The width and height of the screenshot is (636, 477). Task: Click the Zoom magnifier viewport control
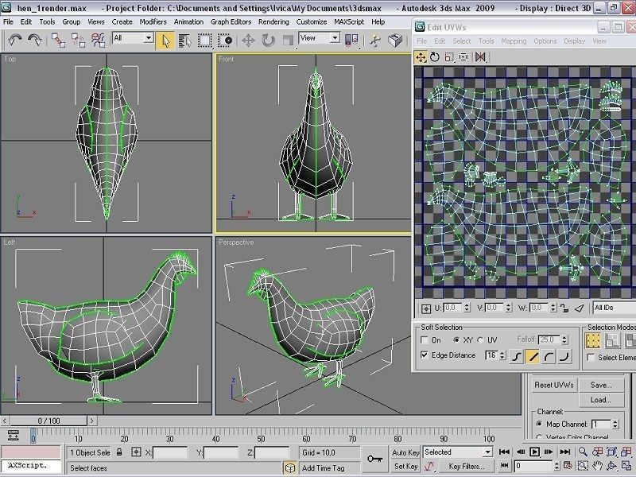(x=583, y=452)
